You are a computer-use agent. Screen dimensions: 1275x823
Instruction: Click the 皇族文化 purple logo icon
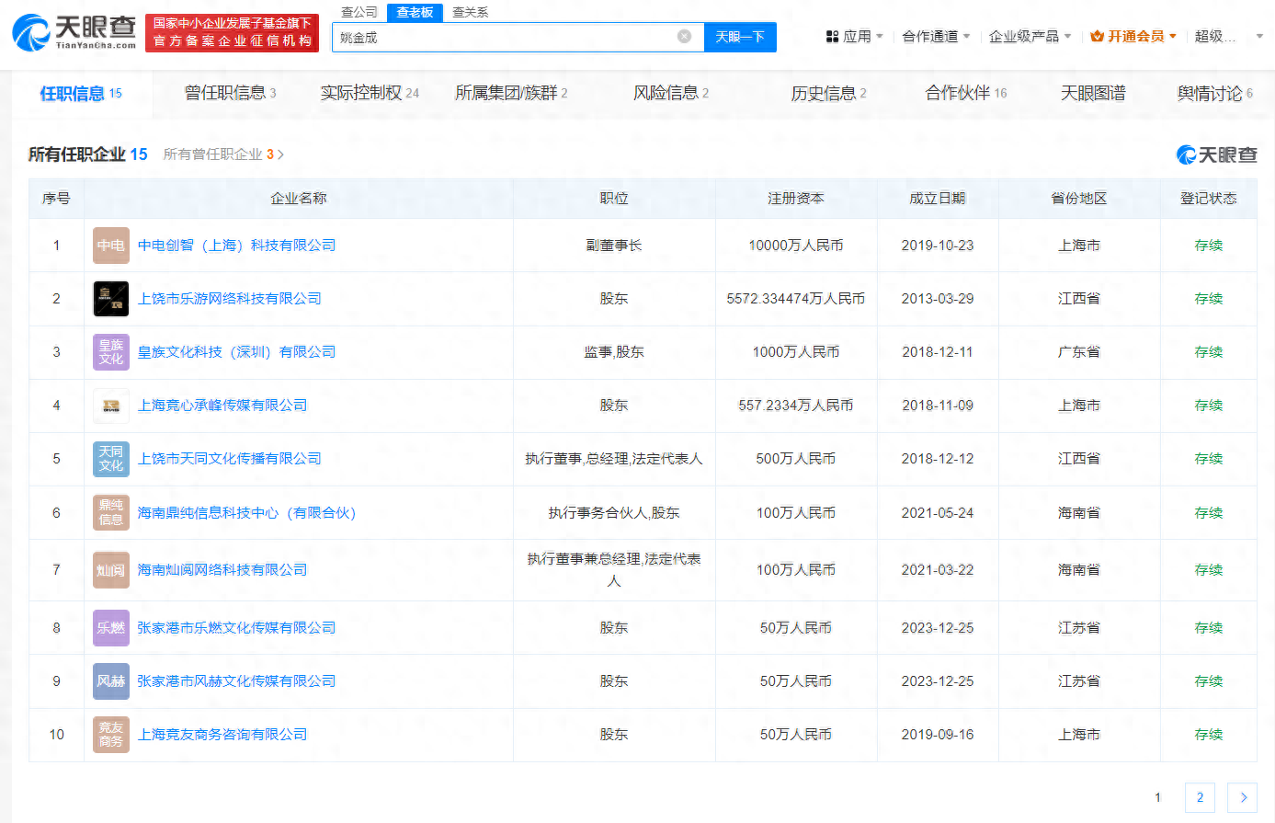point(110,352)
